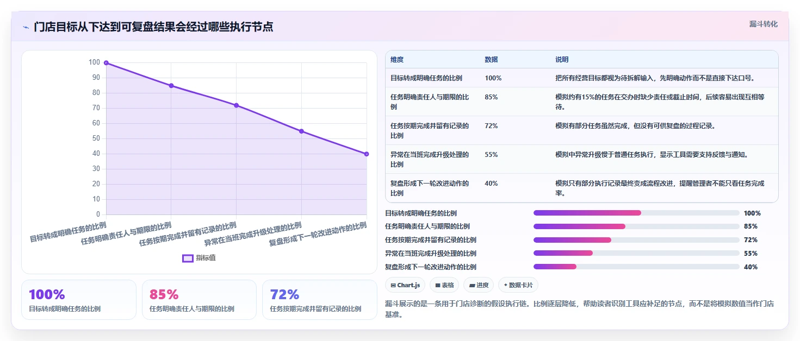
Task: Select the Chart.js chip
Action: click(405, 285)
